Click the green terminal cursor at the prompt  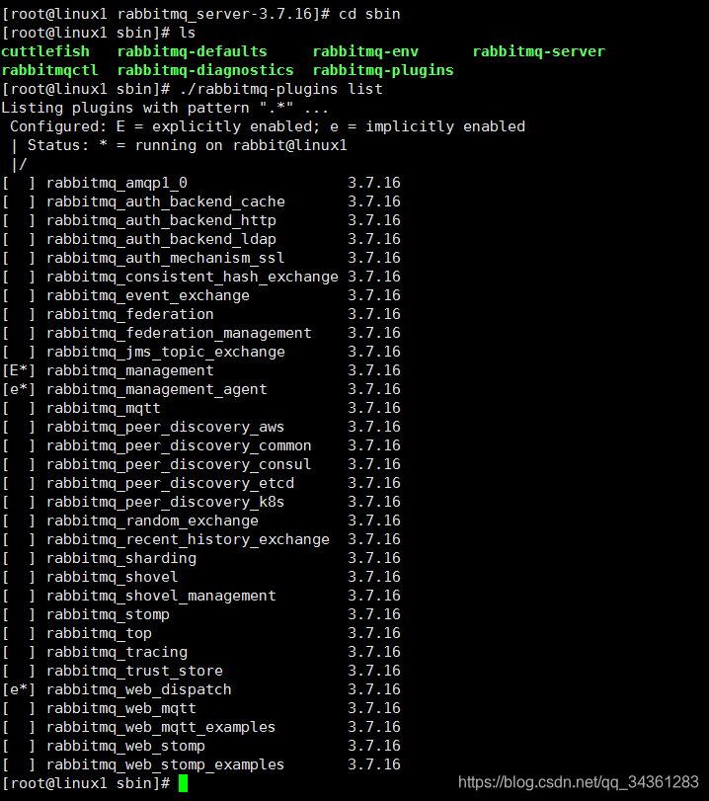click(x=184, y=783)
